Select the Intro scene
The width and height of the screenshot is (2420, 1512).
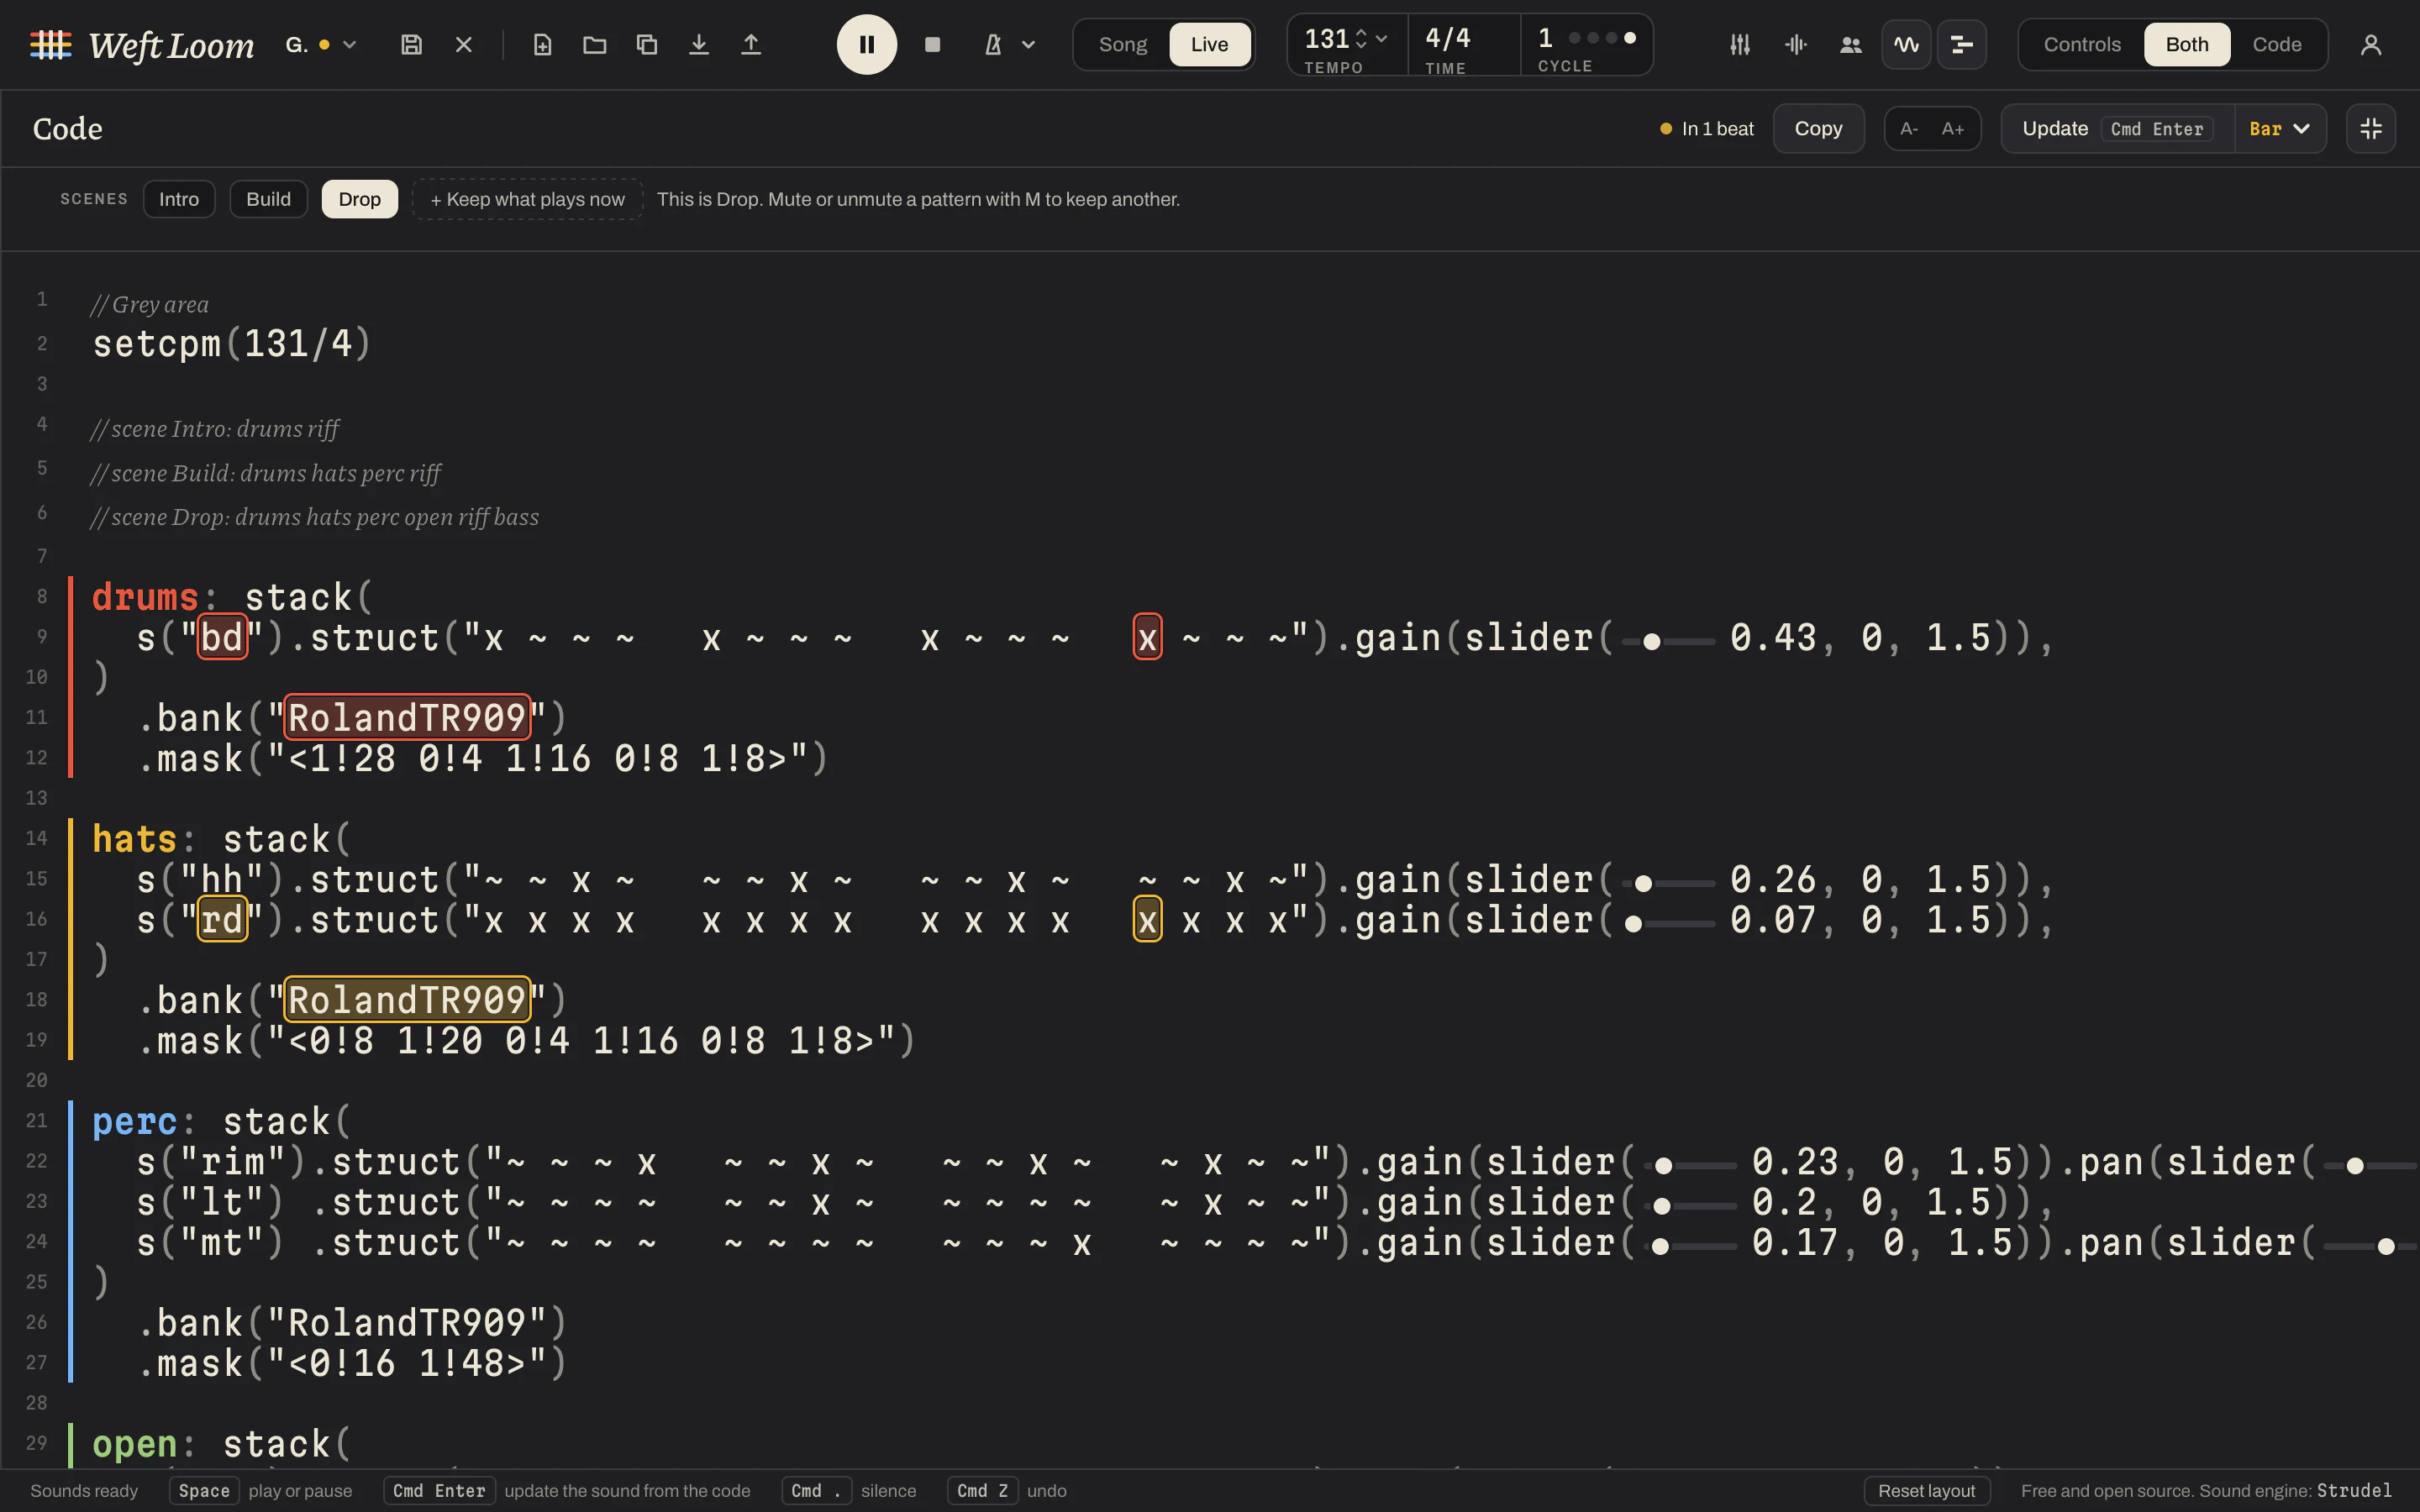tap(179, 199)
